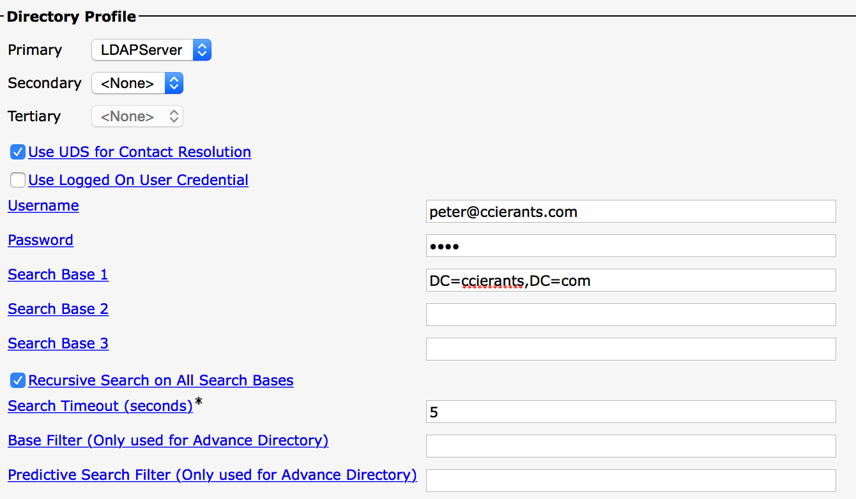The image size is (856, 499).
Task: Click the Base Filter link
Action: [168, 440]
